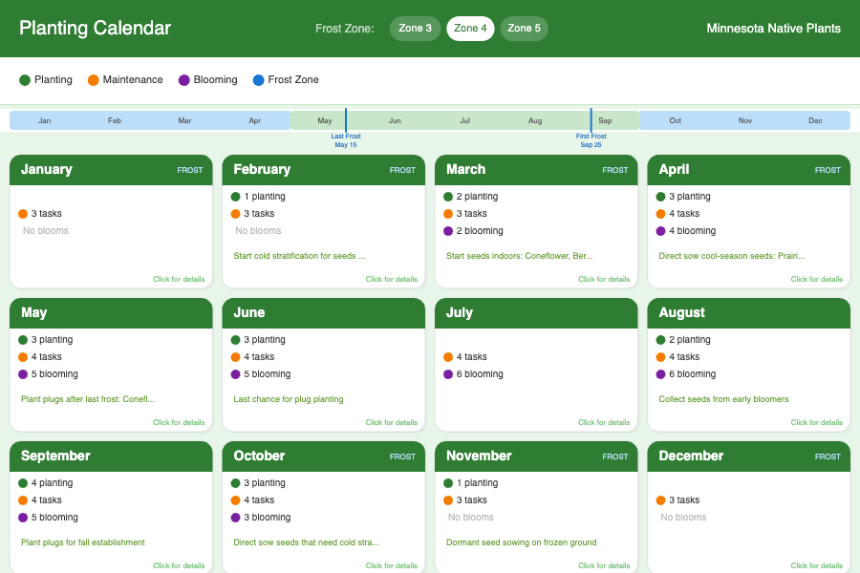
Task: Click the blue Frost Zone legend dot
Action: tap(258, 80)
